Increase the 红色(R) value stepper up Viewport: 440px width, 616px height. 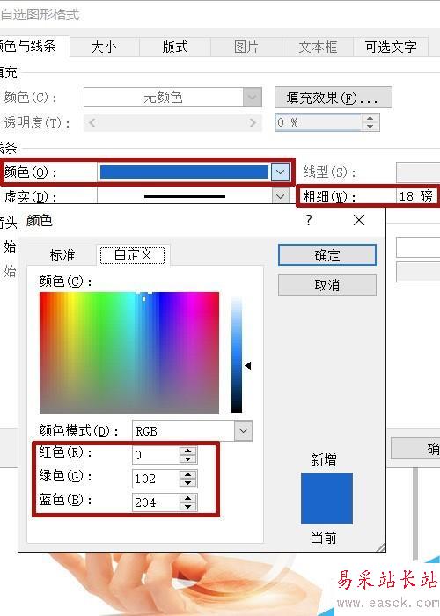click(x=188, y=451)
